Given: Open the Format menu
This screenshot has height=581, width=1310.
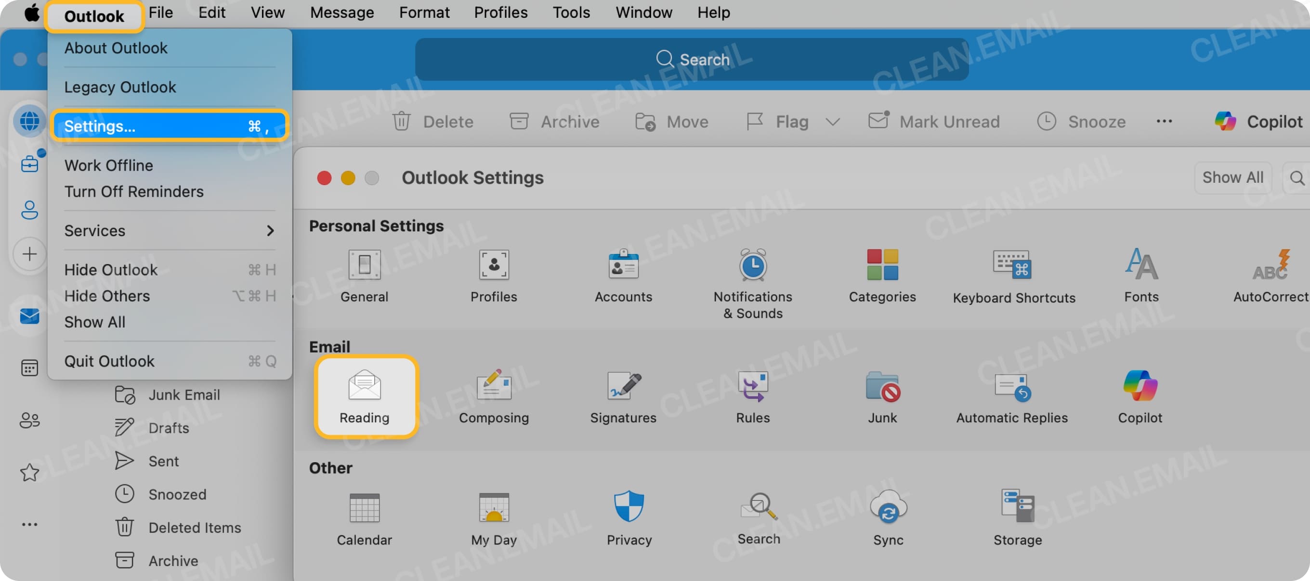Looking at the screenshot, I should pyautogui.click(x=424, y=12).
